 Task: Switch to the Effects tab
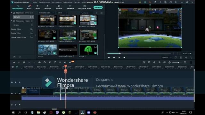59,7
